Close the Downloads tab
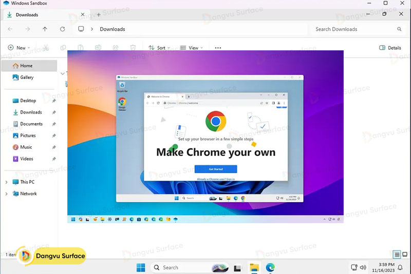 coord(83,15)
